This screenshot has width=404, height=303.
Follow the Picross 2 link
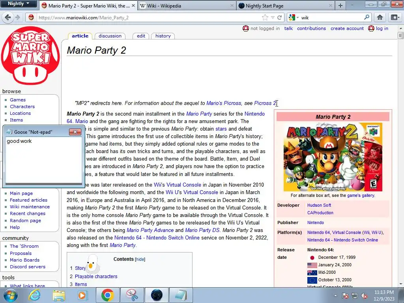265,103
